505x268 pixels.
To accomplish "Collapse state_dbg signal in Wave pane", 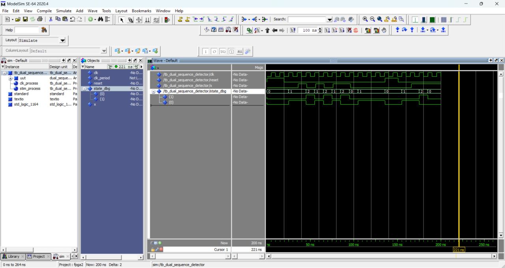I will [153, 91].
